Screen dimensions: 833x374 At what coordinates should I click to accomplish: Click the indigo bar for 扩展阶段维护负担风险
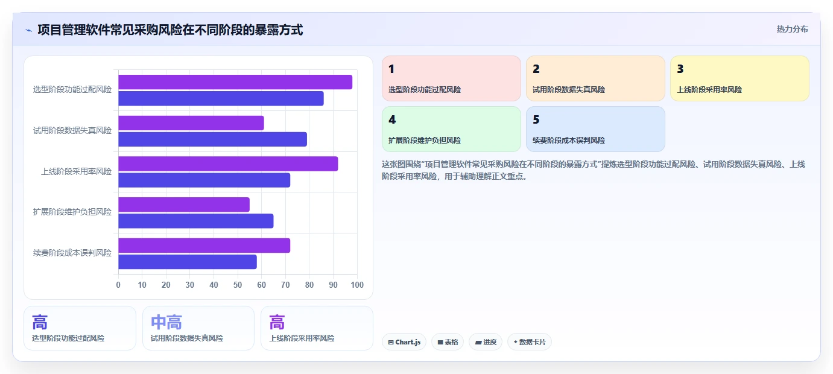tap(195, 221)
